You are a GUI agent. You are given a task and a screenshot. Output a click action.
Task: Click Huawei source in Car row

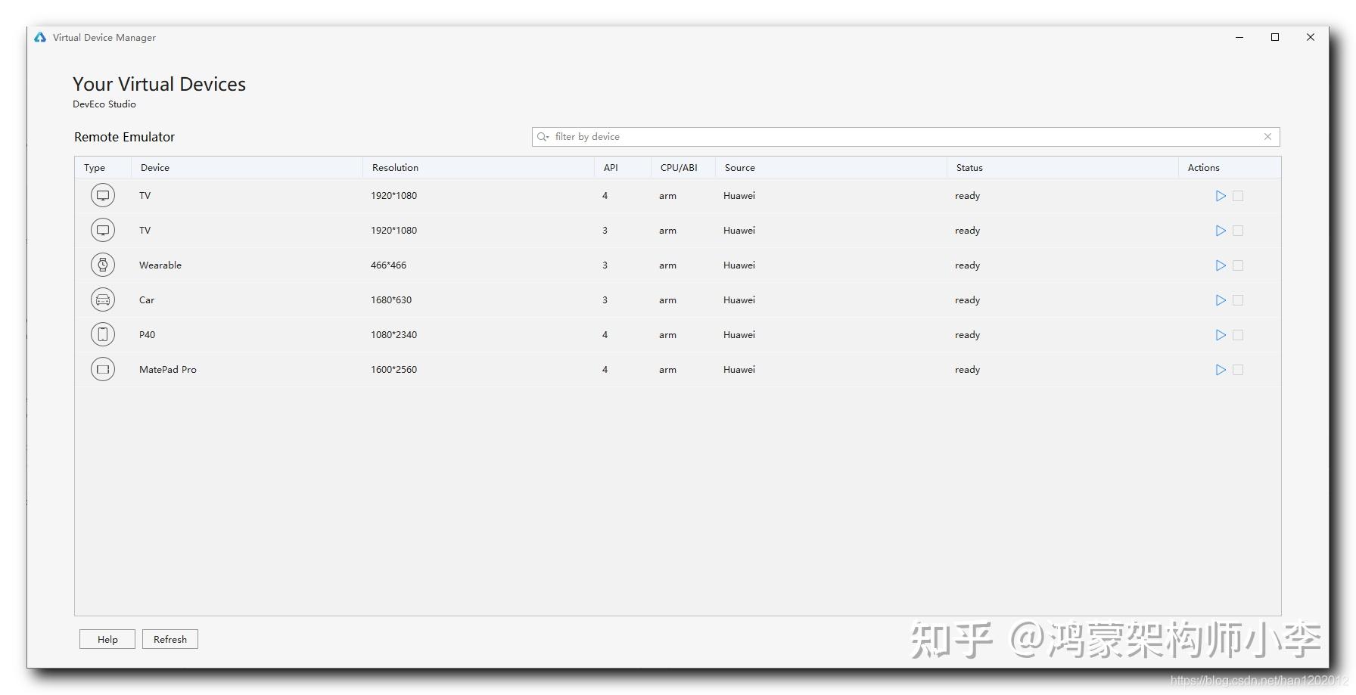(739, 300)
